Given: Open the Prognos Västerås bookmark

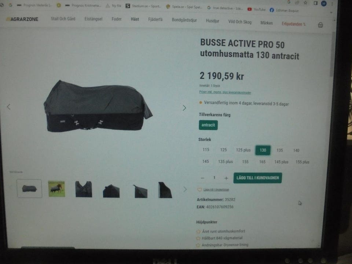Looking at the screenshot, I should coord(35,5).
